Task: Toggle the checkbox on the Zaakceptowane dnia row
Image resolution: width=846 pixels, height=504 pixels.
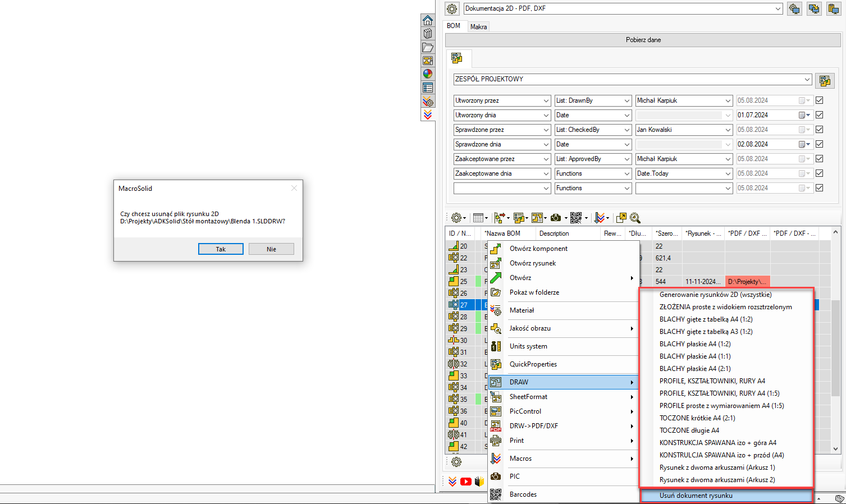Action: (819, 173)
